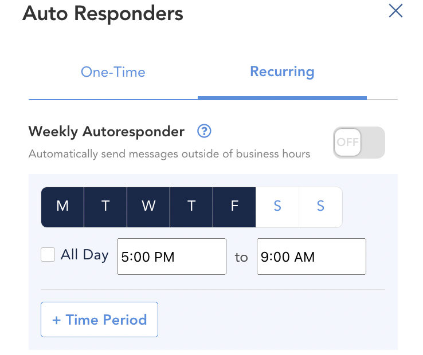This screenshot has width=423, height=355.
Task: Click the Weekly Autoresponder heading
Action: pyautogui.click(x=106, y=132)
